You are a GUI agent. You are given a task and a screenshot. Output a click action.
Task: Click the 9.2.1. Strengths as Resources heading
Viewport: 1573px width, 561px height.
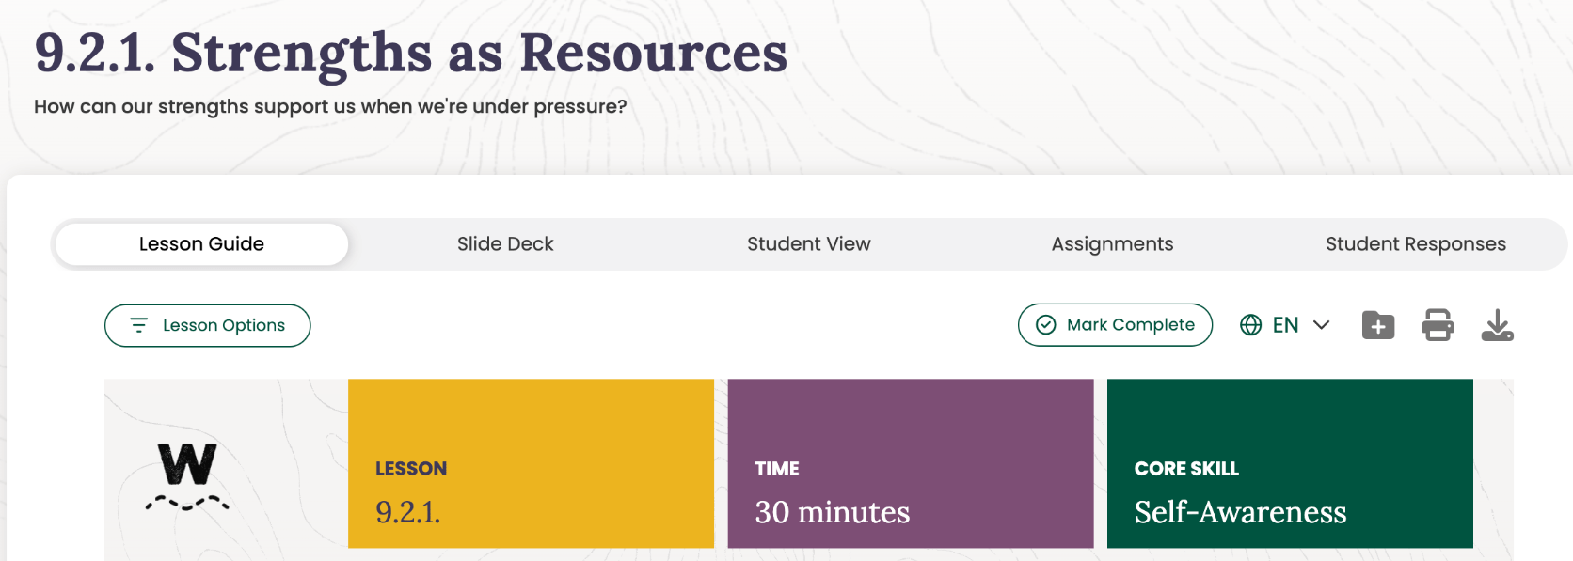pos(410,53)
